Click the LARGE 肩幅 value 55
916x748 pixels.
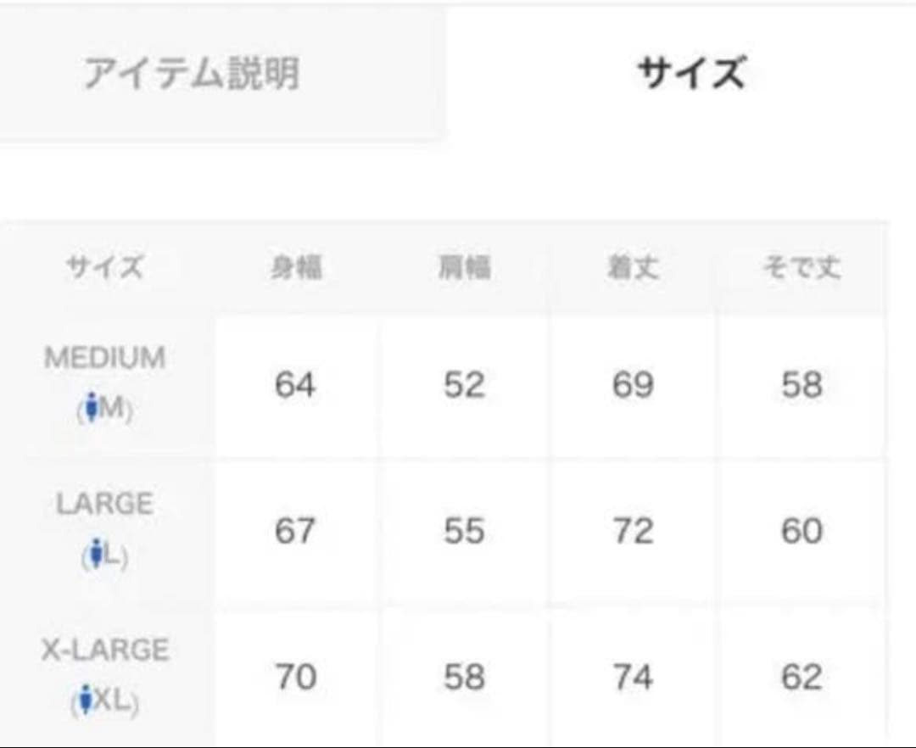pyautogui.click(x=464, y=531)
